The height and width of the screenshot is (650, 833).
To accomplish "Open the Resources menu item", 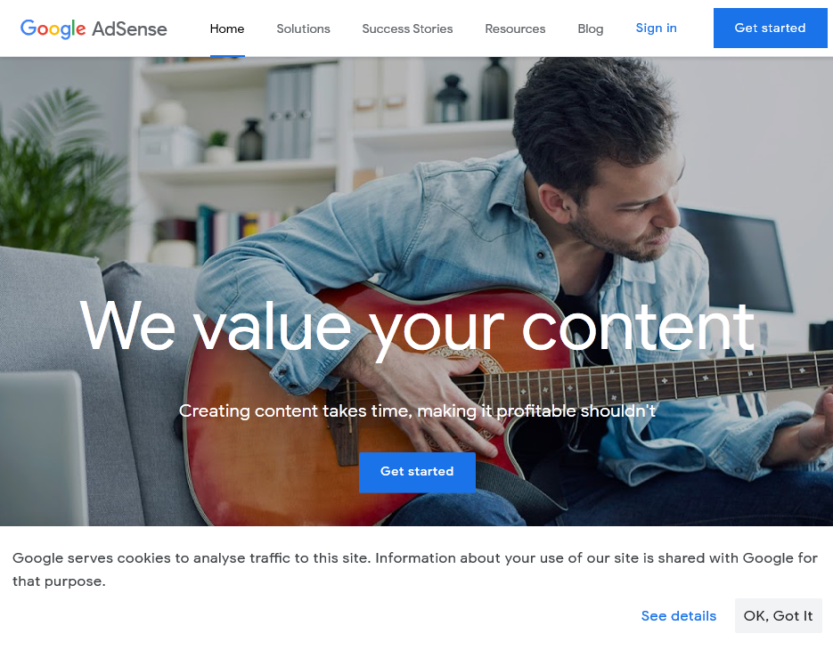I will [x=515, y=28].
